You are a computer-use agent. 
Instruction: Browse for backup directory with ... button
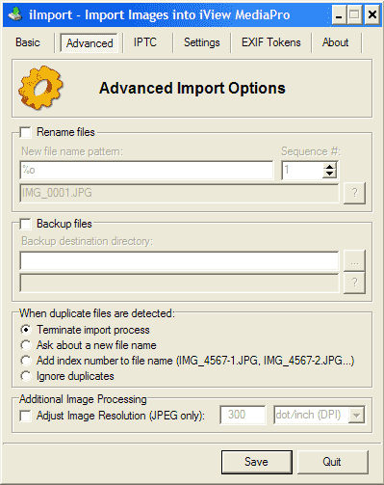[x=354, y=260]
